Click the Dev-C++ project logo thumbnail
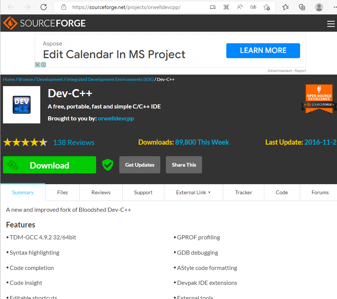The width and height of the screenshot is (337, 299). click(x=22, y=105)
